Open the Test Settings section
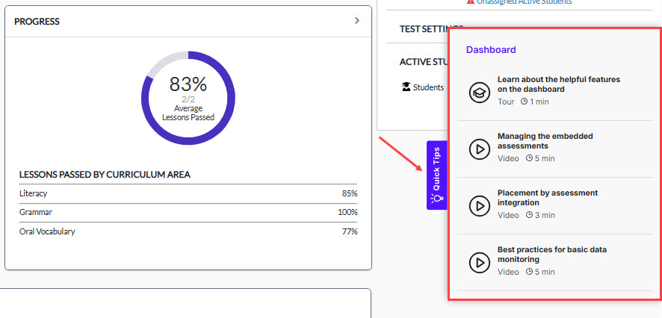The image size is (662, 318). point(422,28)
